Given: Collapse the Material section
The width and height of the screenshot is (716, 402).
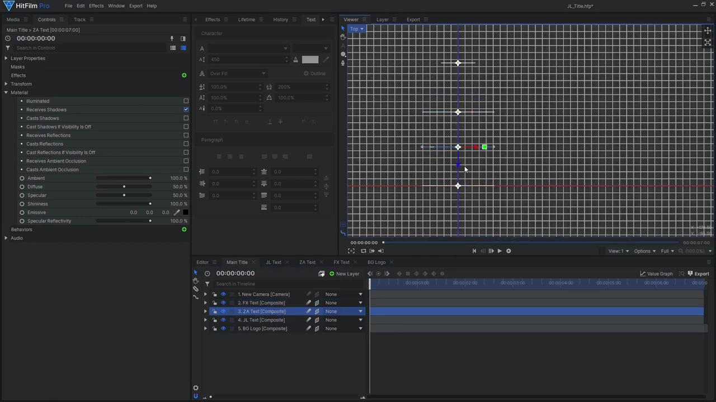Looking at the screenshot, I should (6, 93).
